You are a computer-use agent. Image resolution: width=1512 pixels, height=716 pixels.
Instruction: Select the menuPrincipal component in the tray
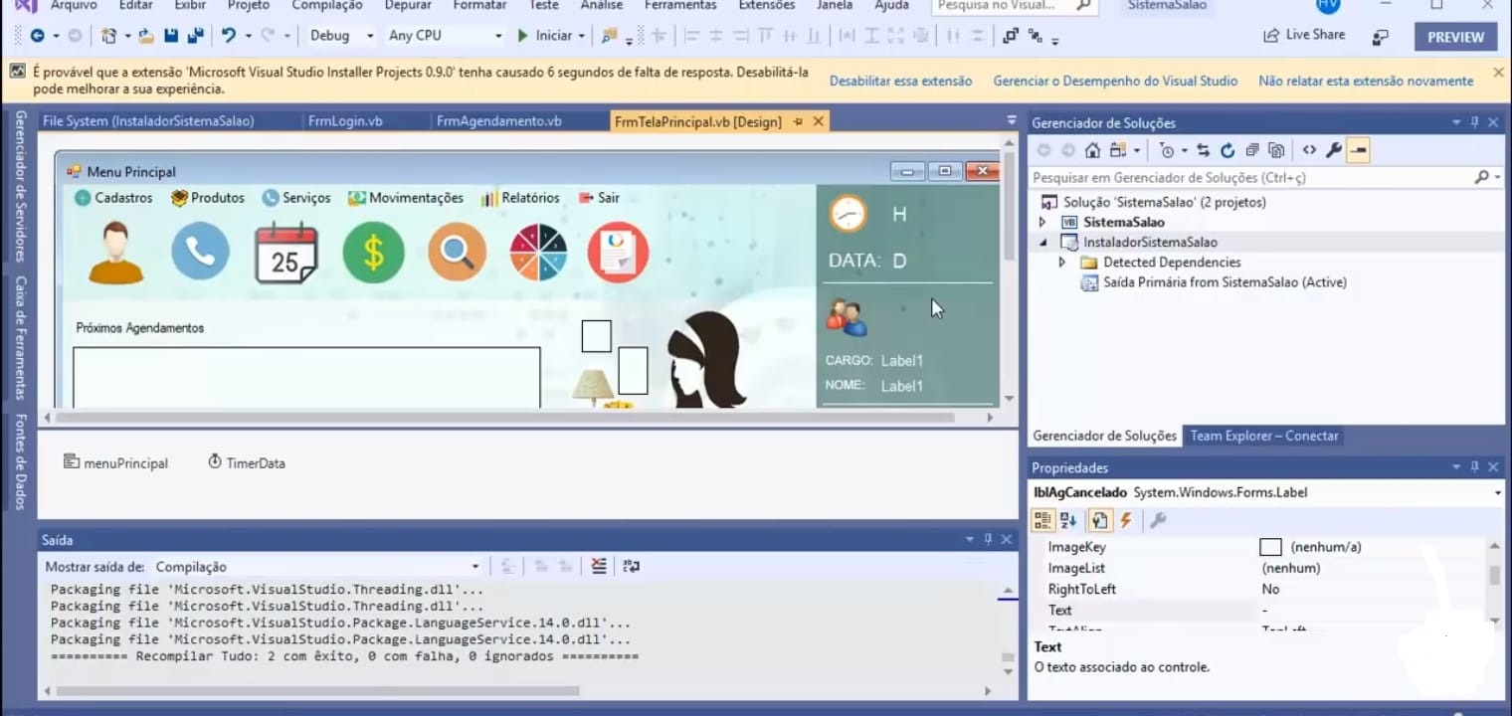click(x=115, y=462)
